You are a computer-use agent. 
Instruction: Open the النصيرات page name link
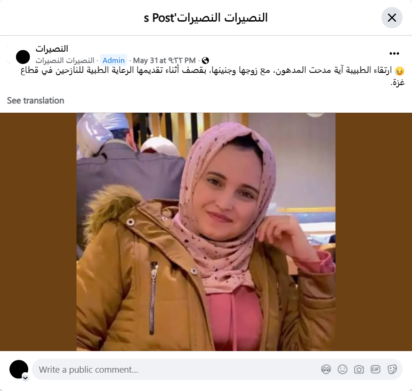click(52, 49)
